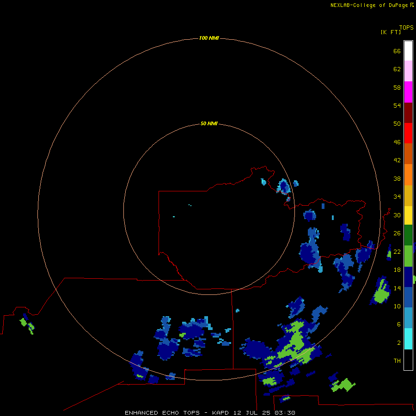
Task: Select the light pink legend color band
Action: click(x=408, y=71)
